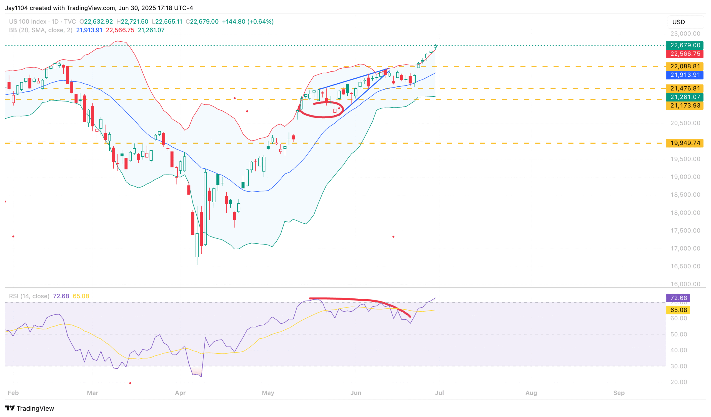Click the 30.00 tick on the RSI scale
The height and width of the screenshot is (417, 711).
tap(679, 366)
